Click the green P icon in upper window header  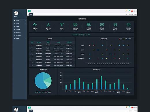pos(129,11)
